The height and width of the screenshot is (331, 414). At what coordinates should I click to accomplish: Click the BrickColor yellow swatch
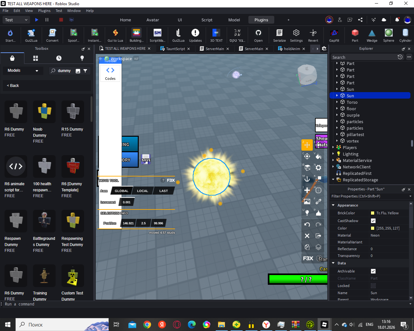tap(373, 213)
